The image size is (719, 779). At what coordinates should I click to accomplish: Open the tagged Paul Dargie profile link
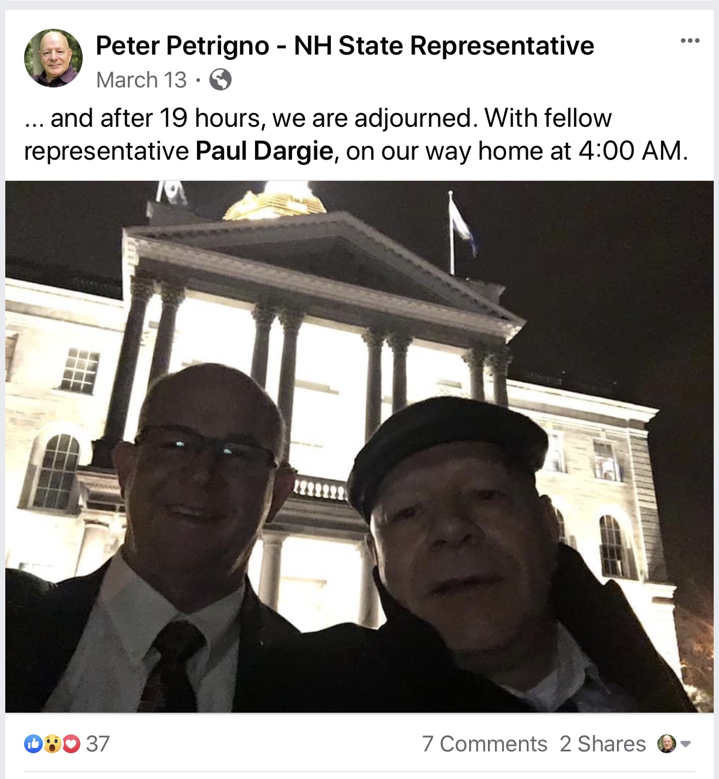[x=264, y=151]
